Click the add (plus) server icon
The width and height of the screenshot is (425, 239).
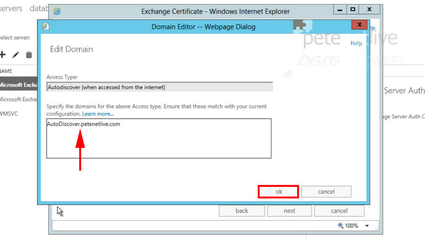pyautogui.click(x=3, y=55)
